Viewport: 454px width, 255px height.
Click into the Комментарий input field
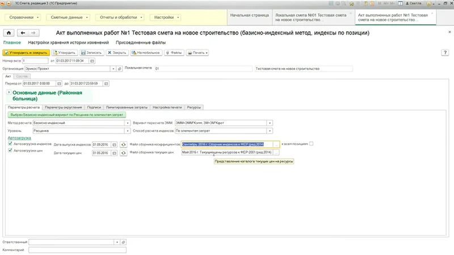77,250
